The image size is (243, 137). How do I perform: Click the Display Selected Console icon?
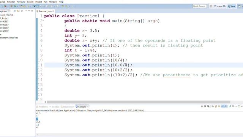point(233,107)
